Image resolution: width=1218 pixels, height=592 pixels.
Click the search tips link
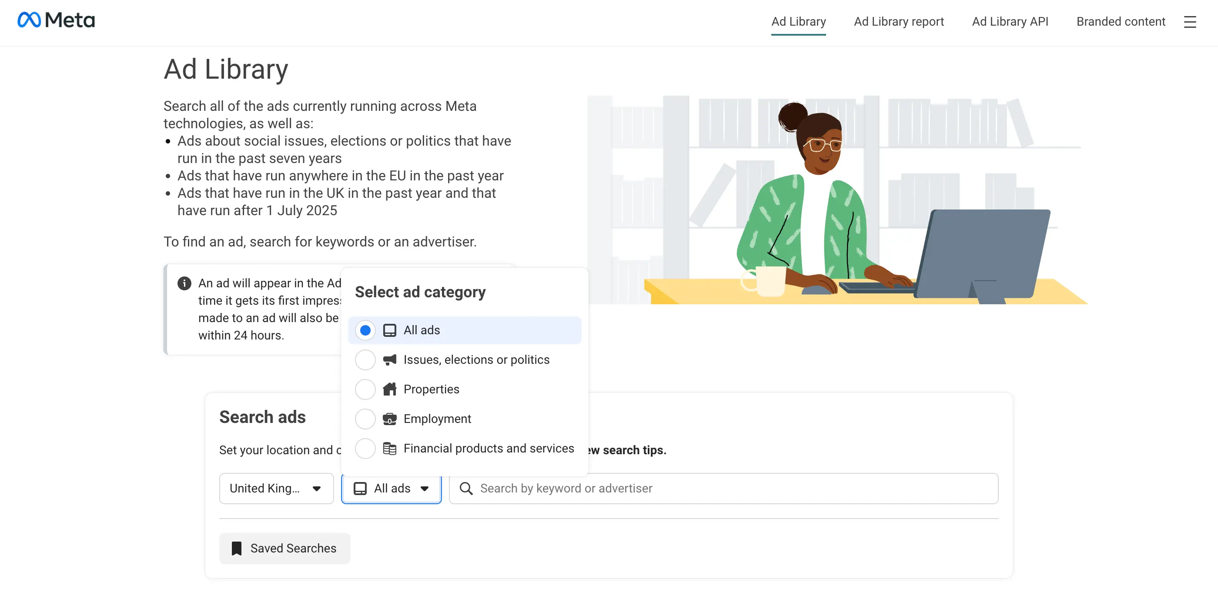coord(629,450)
